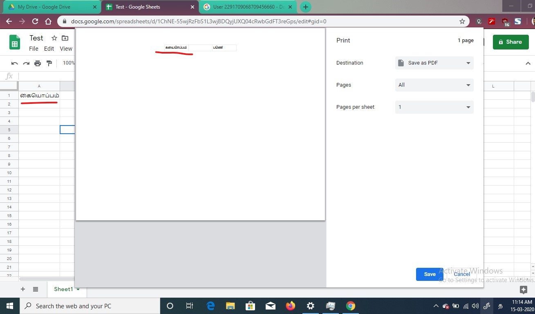Open the Pages dropdown showing All
Screen dimensions: 535x314
coord(434,85)
